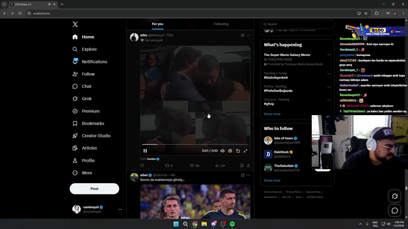The height and width of the screenshot is (229, 408).
Task: Open the #kizilcikşerbeti trending topic
Action: pyautogui.click(x=276, y=78)
